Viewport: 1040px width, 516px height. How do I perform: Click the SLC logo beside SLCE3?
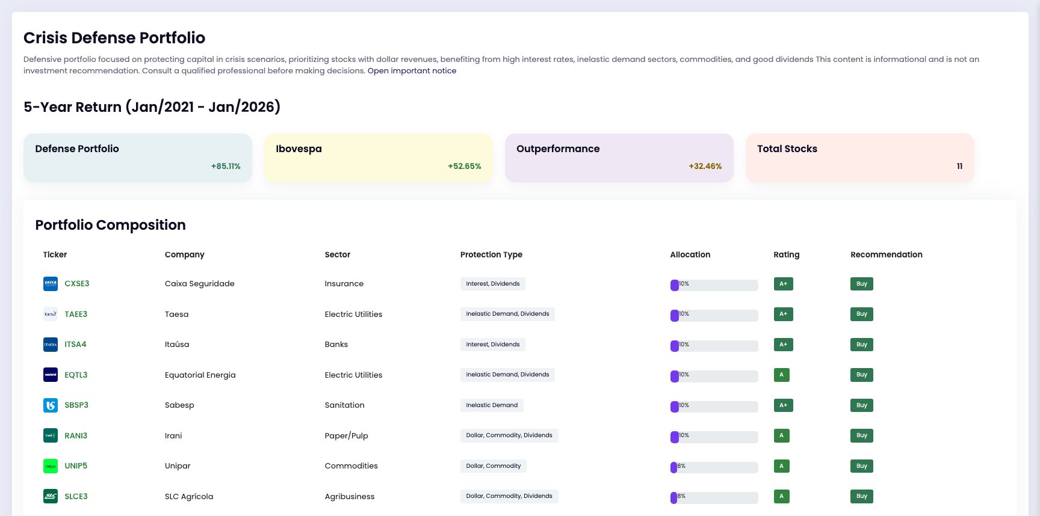[51, 496]
